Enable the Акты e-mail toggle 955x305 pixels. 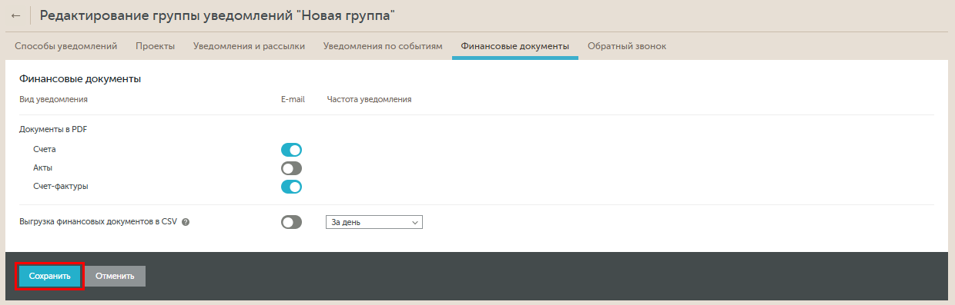pos(291,168)
